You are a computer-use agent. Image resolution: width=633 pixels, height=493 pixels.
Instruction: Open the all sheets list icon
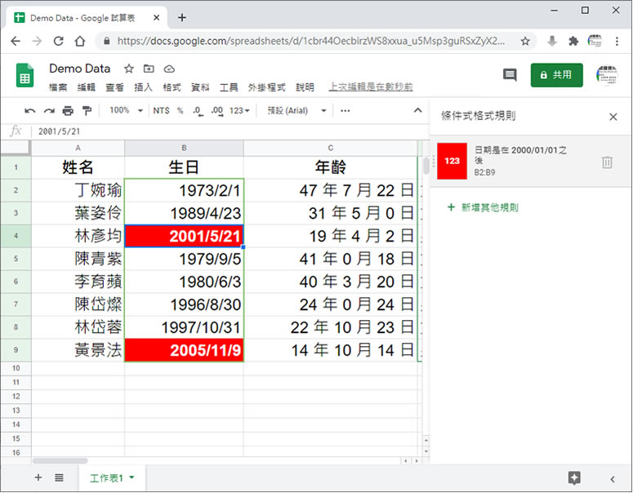tap(60, 477)
